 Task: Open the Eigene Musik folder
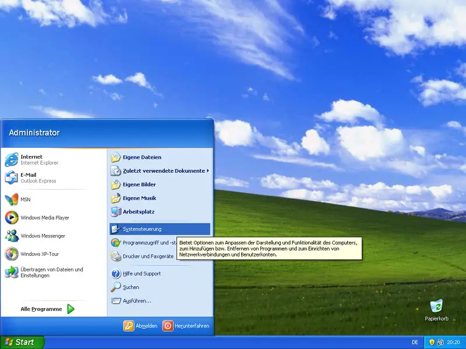[160, 198]
